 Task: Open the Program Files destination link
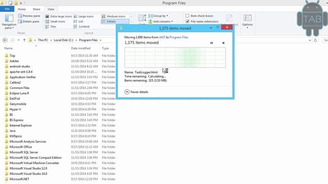tap(179, 37)
